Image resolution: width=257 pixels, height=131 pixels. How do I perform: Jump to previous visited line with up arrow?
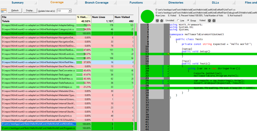(x=209, y=21)
